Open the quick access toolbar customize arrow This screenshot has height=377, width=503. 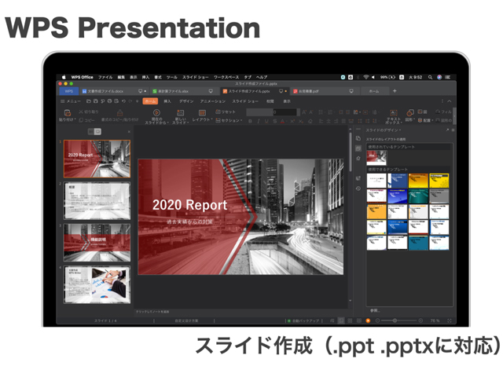pos(138,101)
